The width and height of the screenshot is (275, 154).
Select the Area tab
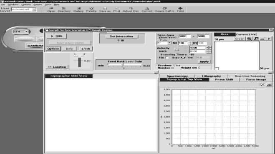point(225,34)
